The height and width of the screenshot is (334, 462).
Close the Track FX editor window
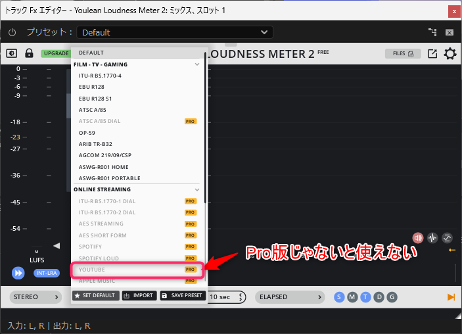pos(454,11)
